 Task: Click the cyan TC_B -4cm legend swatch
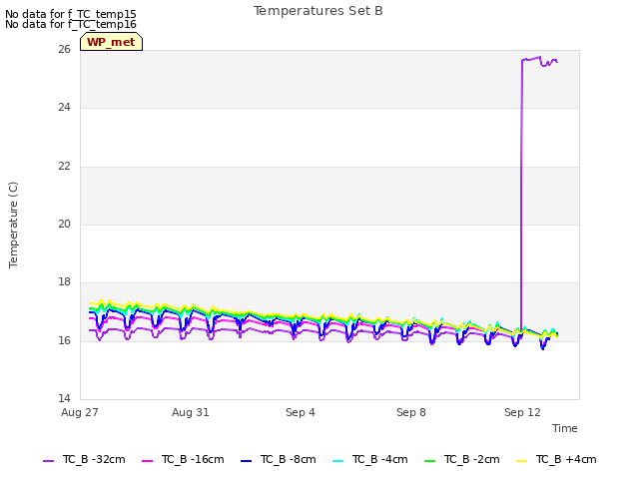337,461
